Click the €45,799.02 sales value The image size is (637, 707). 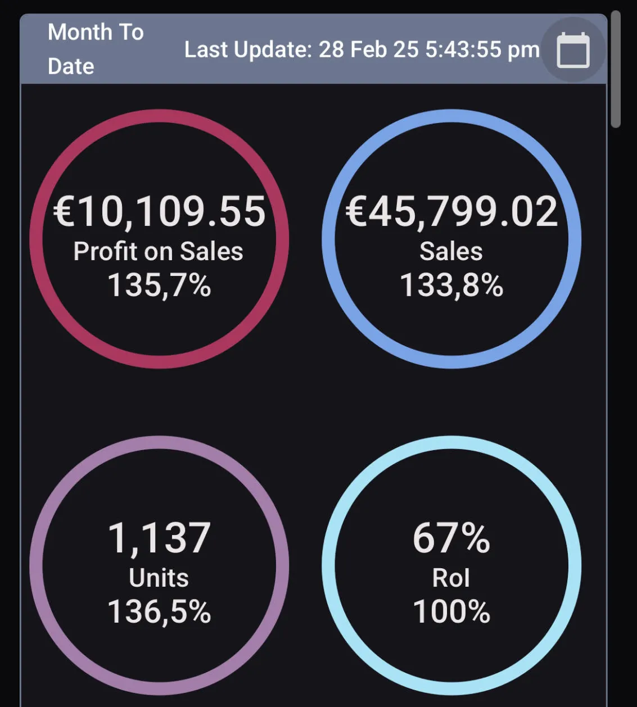[451, 211]
